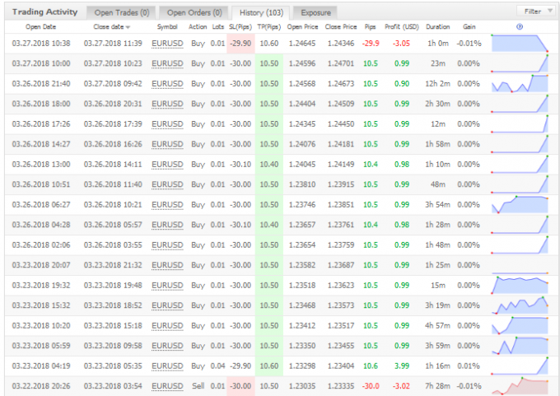Click close date 03.27.2018 09:42
Image resolution: width=560 pixels, height=396 pixels.
(113, 84)
